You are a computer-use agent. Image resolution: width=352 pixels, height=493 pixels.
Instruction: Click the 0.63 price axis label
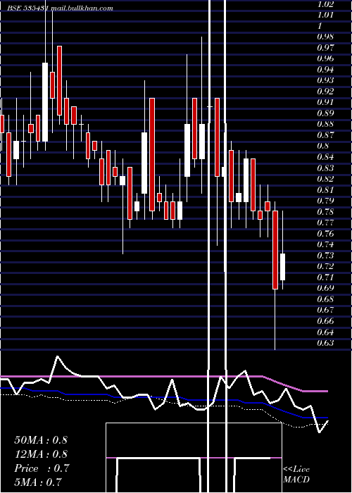[325, 343]
